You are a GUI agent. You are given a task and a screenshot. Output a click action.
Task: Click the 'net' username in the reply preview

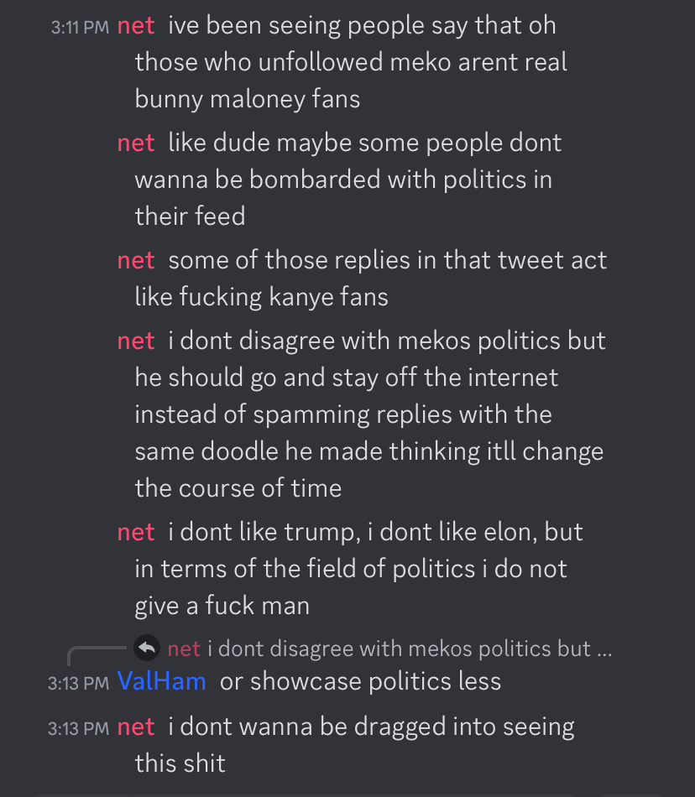184,649
